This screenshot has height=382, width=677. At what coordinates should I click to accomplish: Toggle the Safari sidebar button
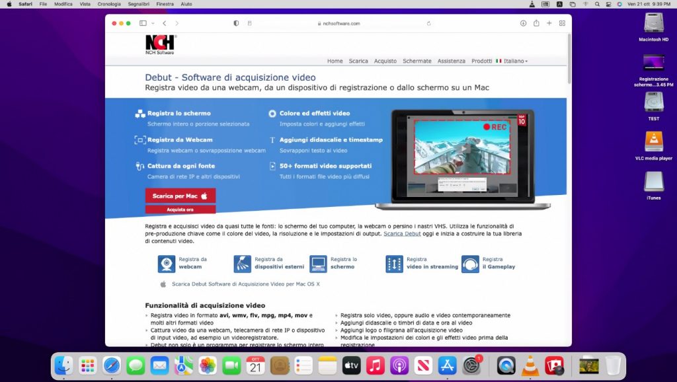(x=142, y=23)
